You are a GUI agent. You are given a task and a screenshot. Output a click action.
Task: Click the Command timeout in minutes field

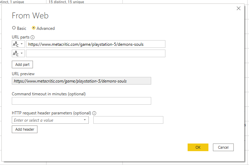[81, 101]
